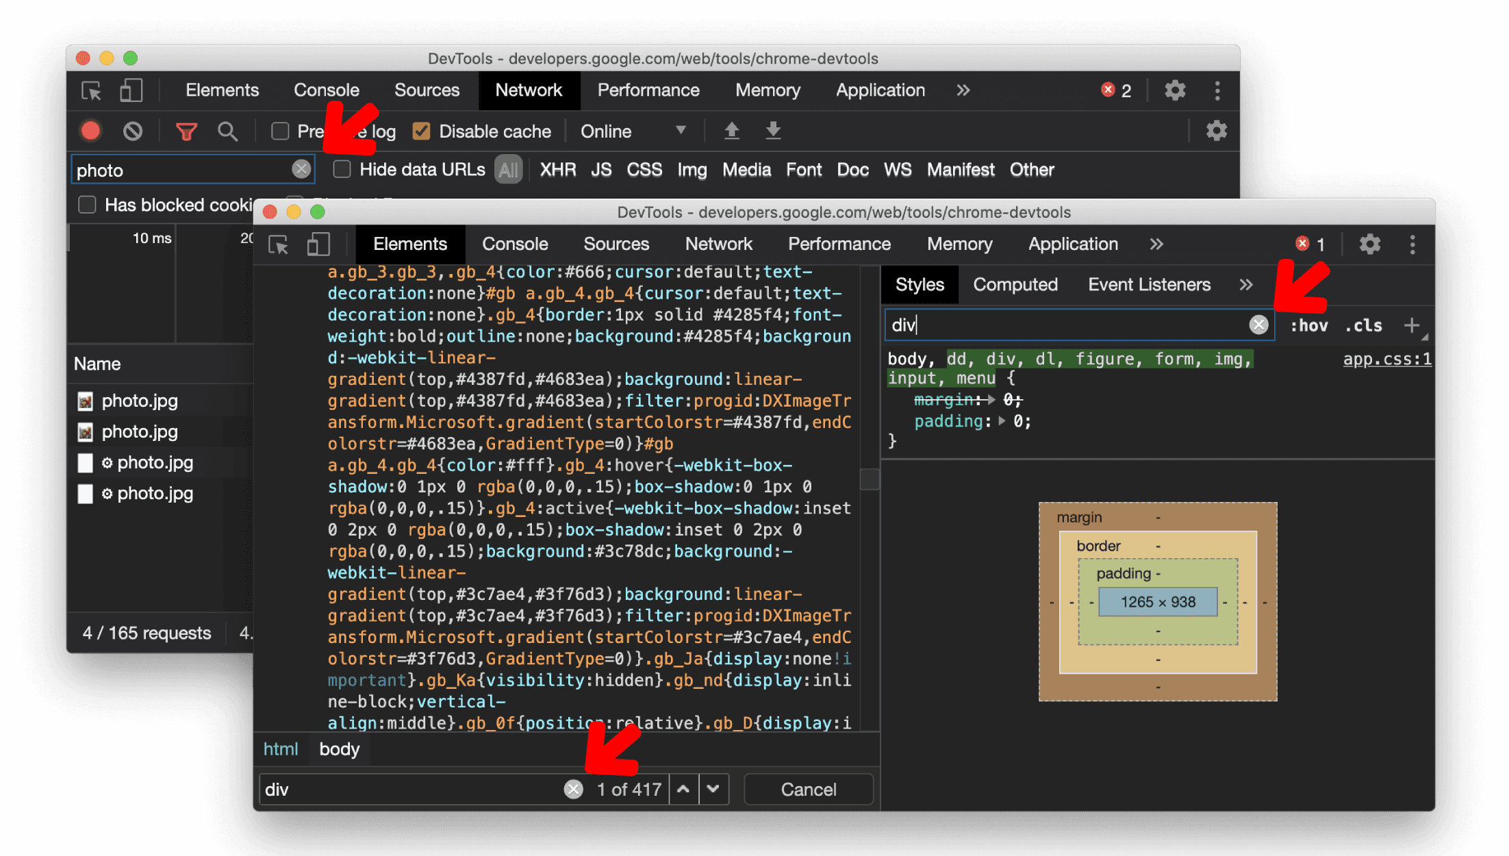This screenshot has width=1509, height=856.
Task: Toggle the Hide data URLs checkbox
Action: [x=343, y=170]
